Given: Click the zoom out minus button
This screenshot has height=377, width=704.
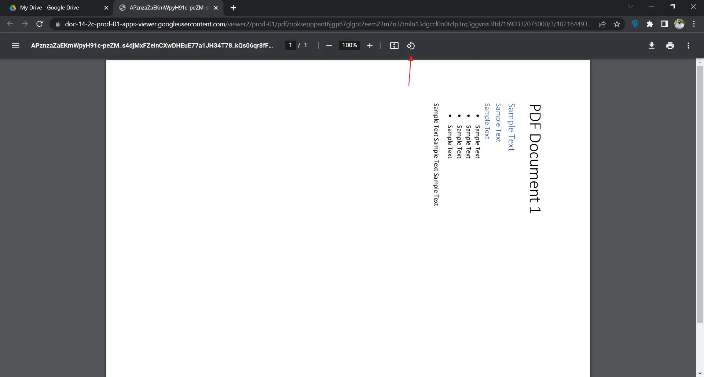Looking at the screenshot, I should [x=329, y=46].
